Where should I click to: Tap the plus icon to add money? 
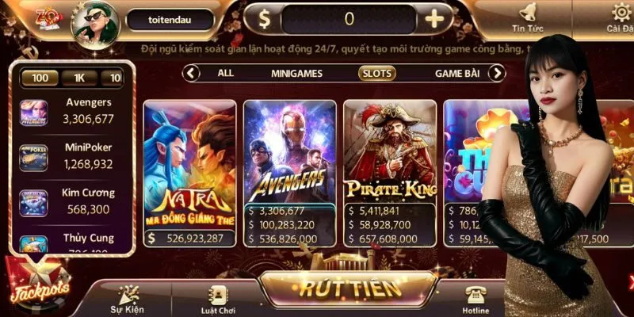point(434,18)
